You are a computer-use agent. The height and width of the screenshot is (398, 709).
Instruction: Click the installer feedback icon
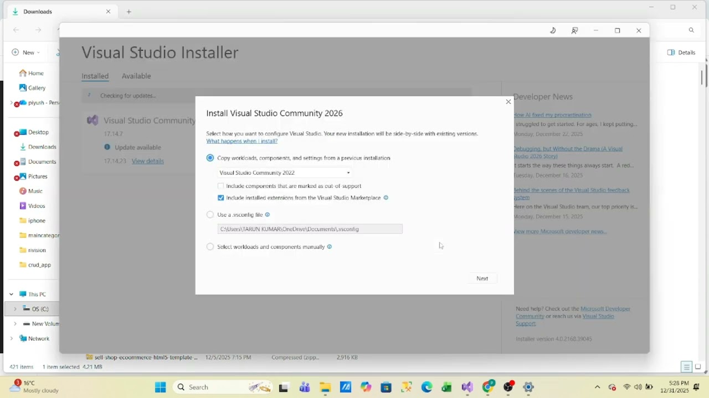pos(574,30)
